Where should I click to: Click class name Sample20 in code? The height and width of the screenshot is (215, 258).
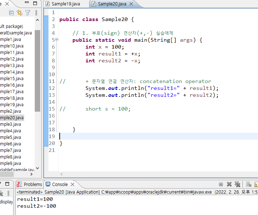pos(115,20)
